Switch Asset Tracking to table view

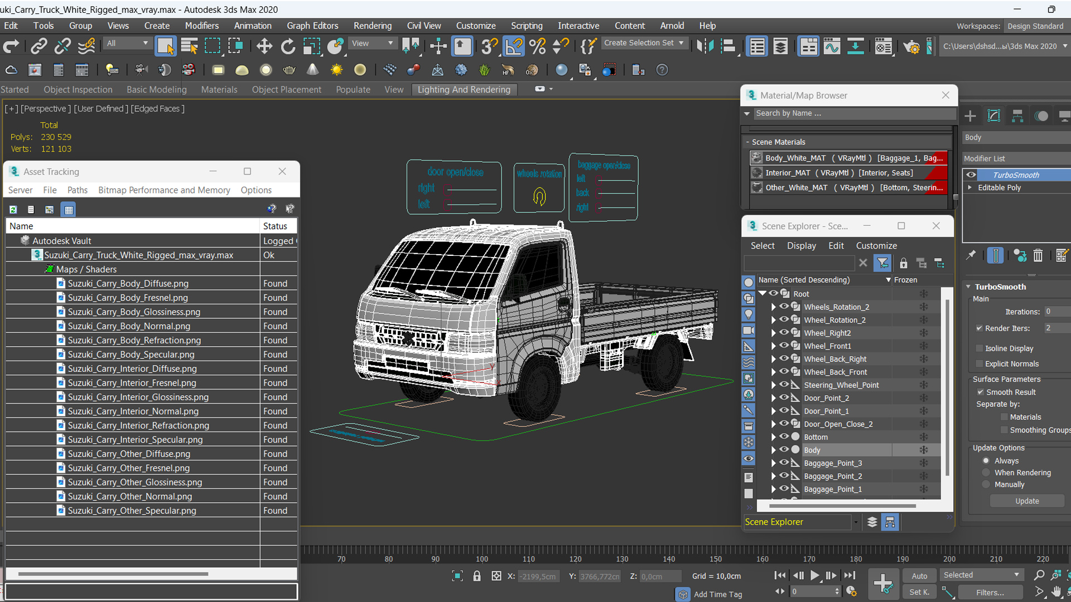click(69, 210)
